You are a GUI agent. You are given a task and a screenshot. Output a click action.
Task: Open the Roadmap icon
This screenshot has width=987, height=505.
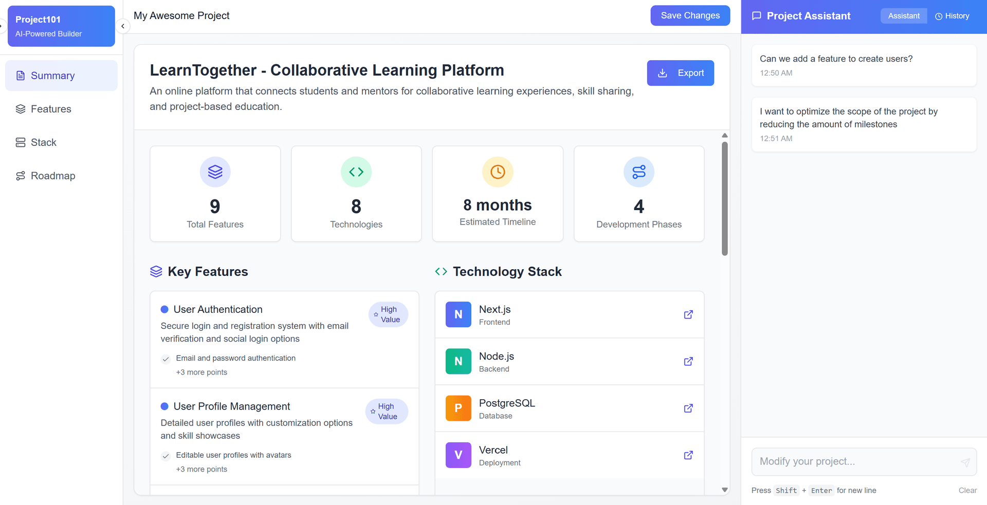[20, 175]
